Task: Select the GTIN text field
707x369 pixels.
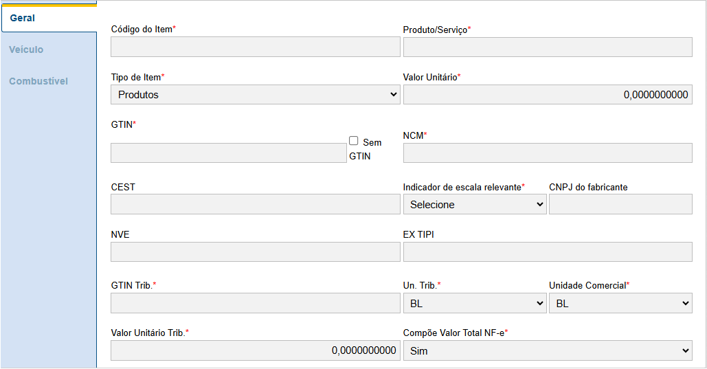Action: pyautogui.click(x=228, y=153)
